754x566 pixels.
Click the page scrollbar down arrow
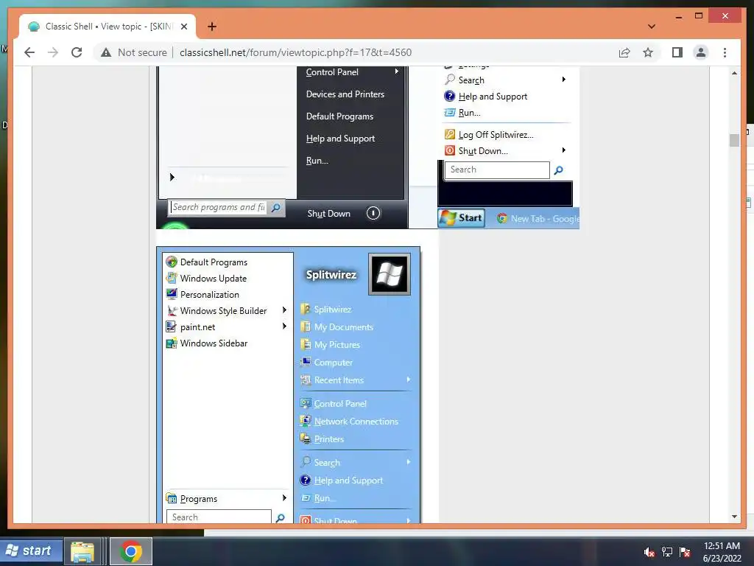pyautogui.click(x=734, y=517)
